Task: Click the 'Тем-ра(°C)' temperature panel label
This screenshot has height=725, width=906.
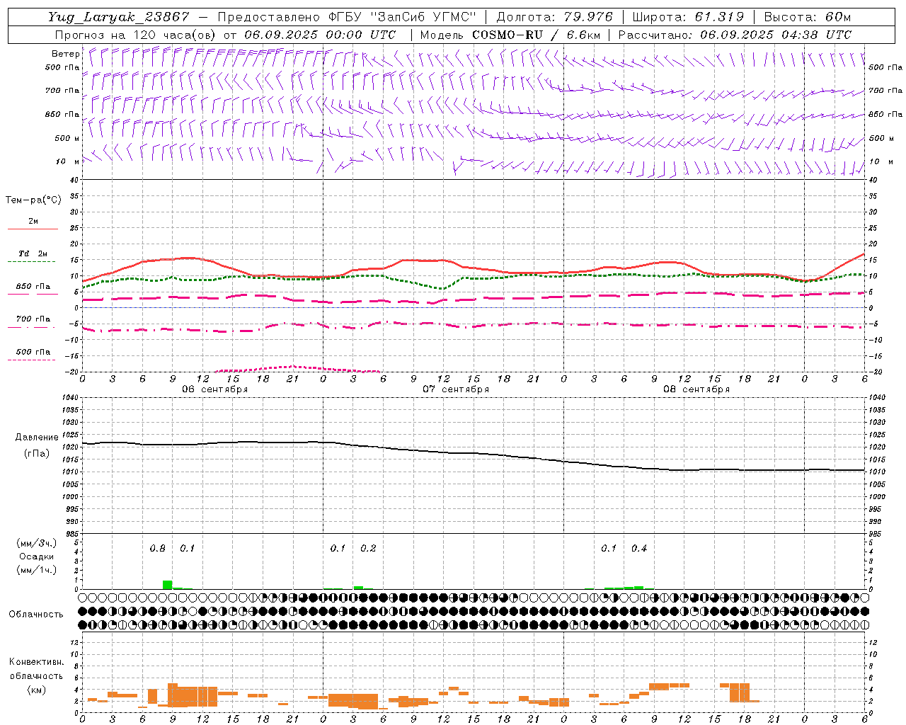Action: point(33,200)
